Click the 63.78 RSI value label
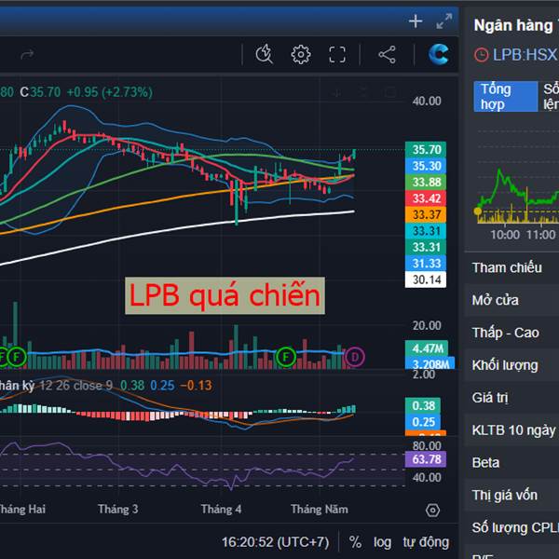559x559 pixels. click(x=426, y=459)
